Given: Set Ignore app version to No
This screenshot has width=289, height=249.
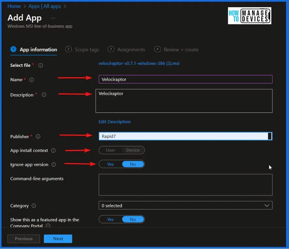Looking at the screenshot, I should pyautogui.click(x=133, y=164).
